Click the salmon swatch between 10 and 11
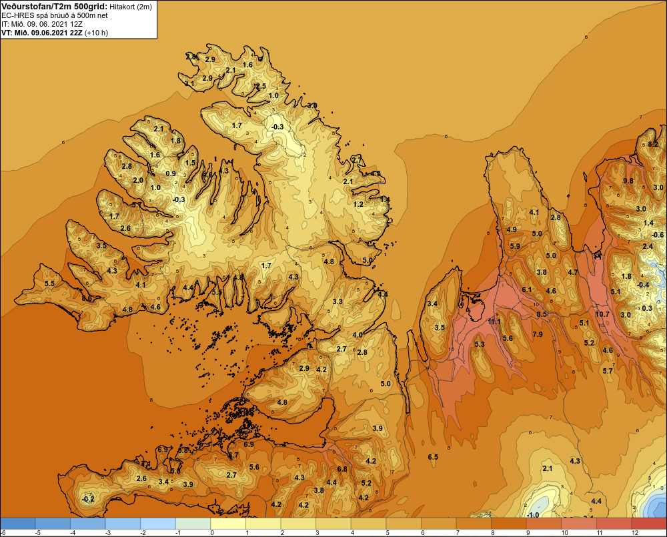The width and height of the screenshot is (667, 537). pyautogui.click(x=578, y=523)
